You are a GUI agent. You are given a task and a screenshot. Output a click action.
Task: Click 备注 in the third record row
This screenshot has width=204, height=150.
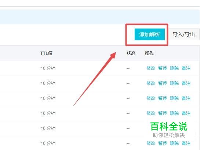186,98
